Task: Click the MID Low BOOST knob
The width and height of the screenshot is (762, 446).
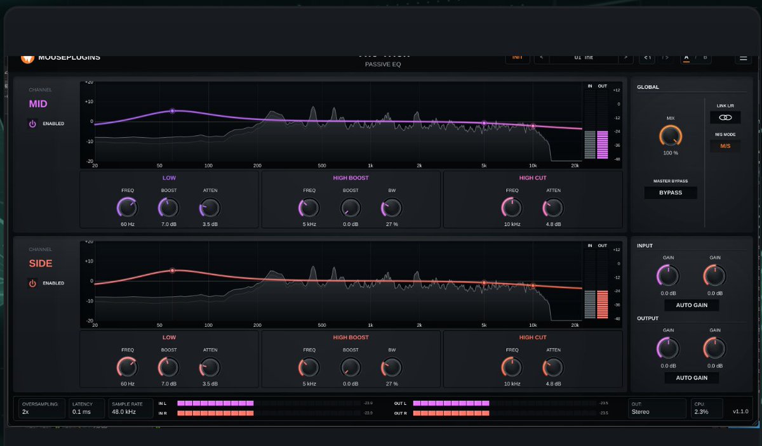Action: coord(168,207)
